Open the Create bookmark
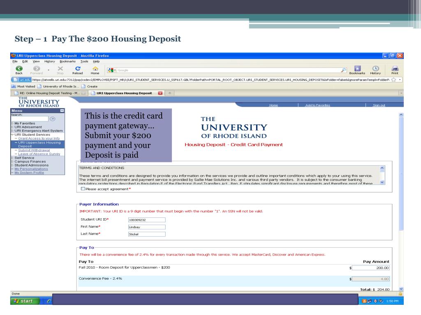Viewport: 421px width, 315px height. click(89, 86)
